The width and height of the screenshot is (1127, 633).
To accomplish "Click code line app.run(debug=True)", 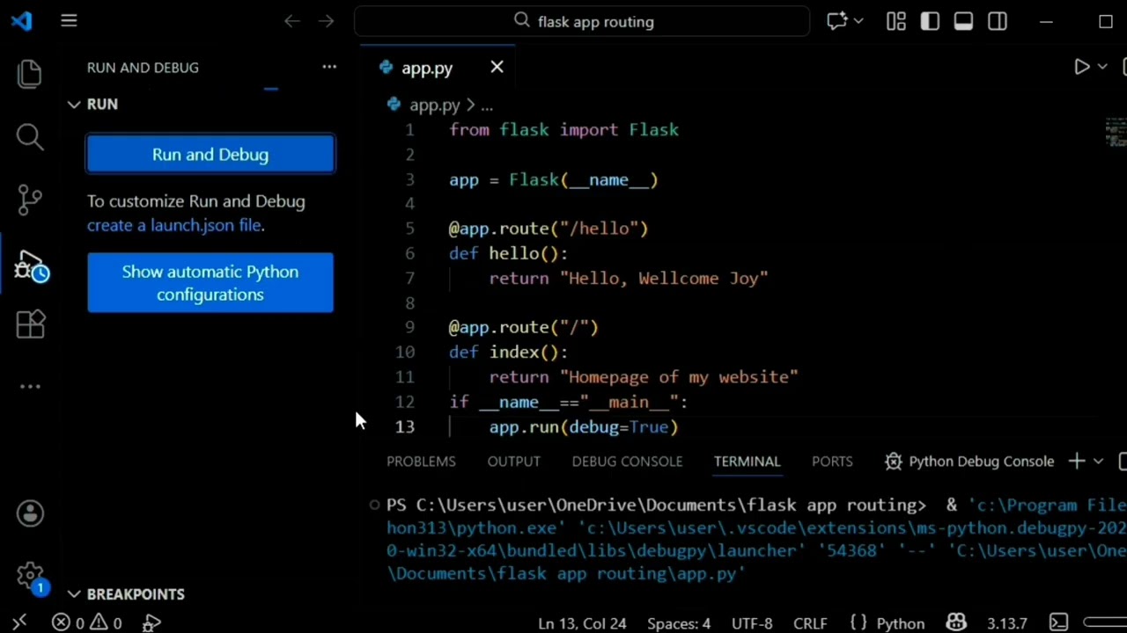I will click(x=584, y=426).
